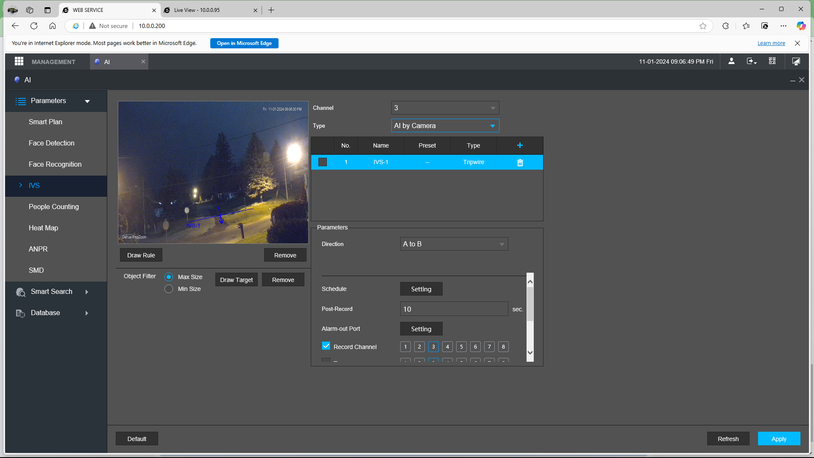Image resolution: width=814 pixels, height=458 pixels.
Task: Open the Management grid menu icon
Action: pyautogui.click(x=19, y=61)
